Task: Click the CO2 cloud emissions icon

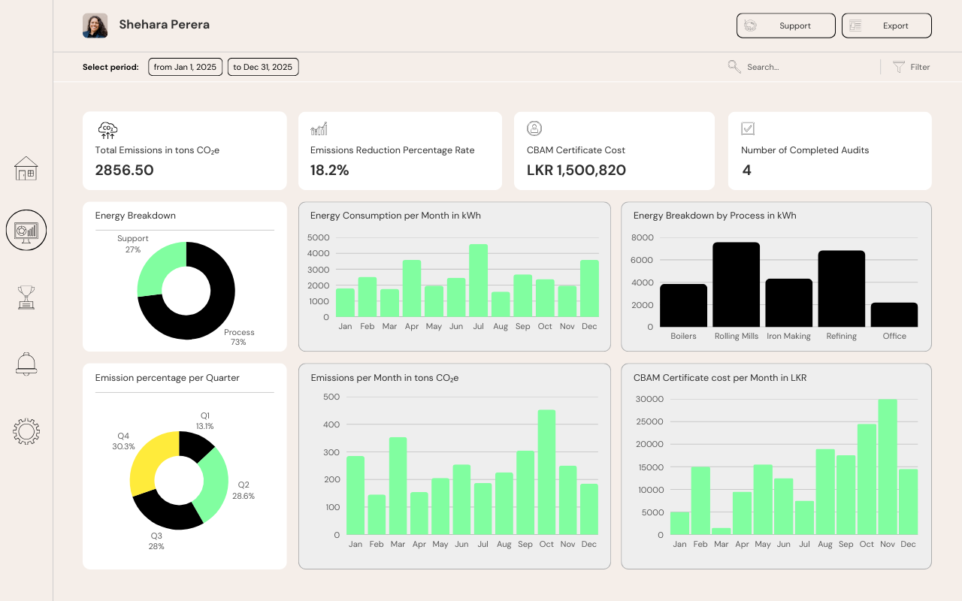Action: (107, 130)
